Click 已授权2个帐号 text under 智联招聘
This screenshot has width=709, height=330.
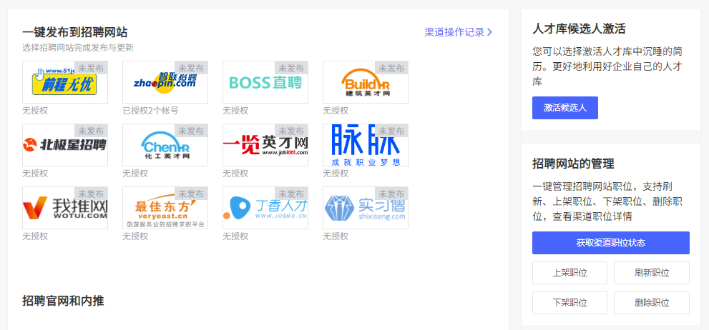[x=150, y=111]
